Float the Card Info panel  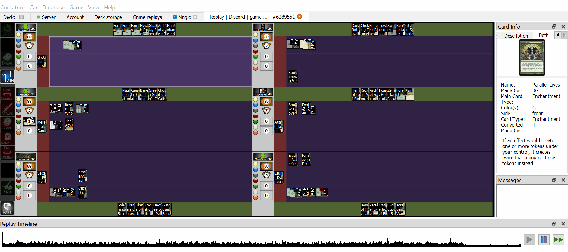click(554, 27)
